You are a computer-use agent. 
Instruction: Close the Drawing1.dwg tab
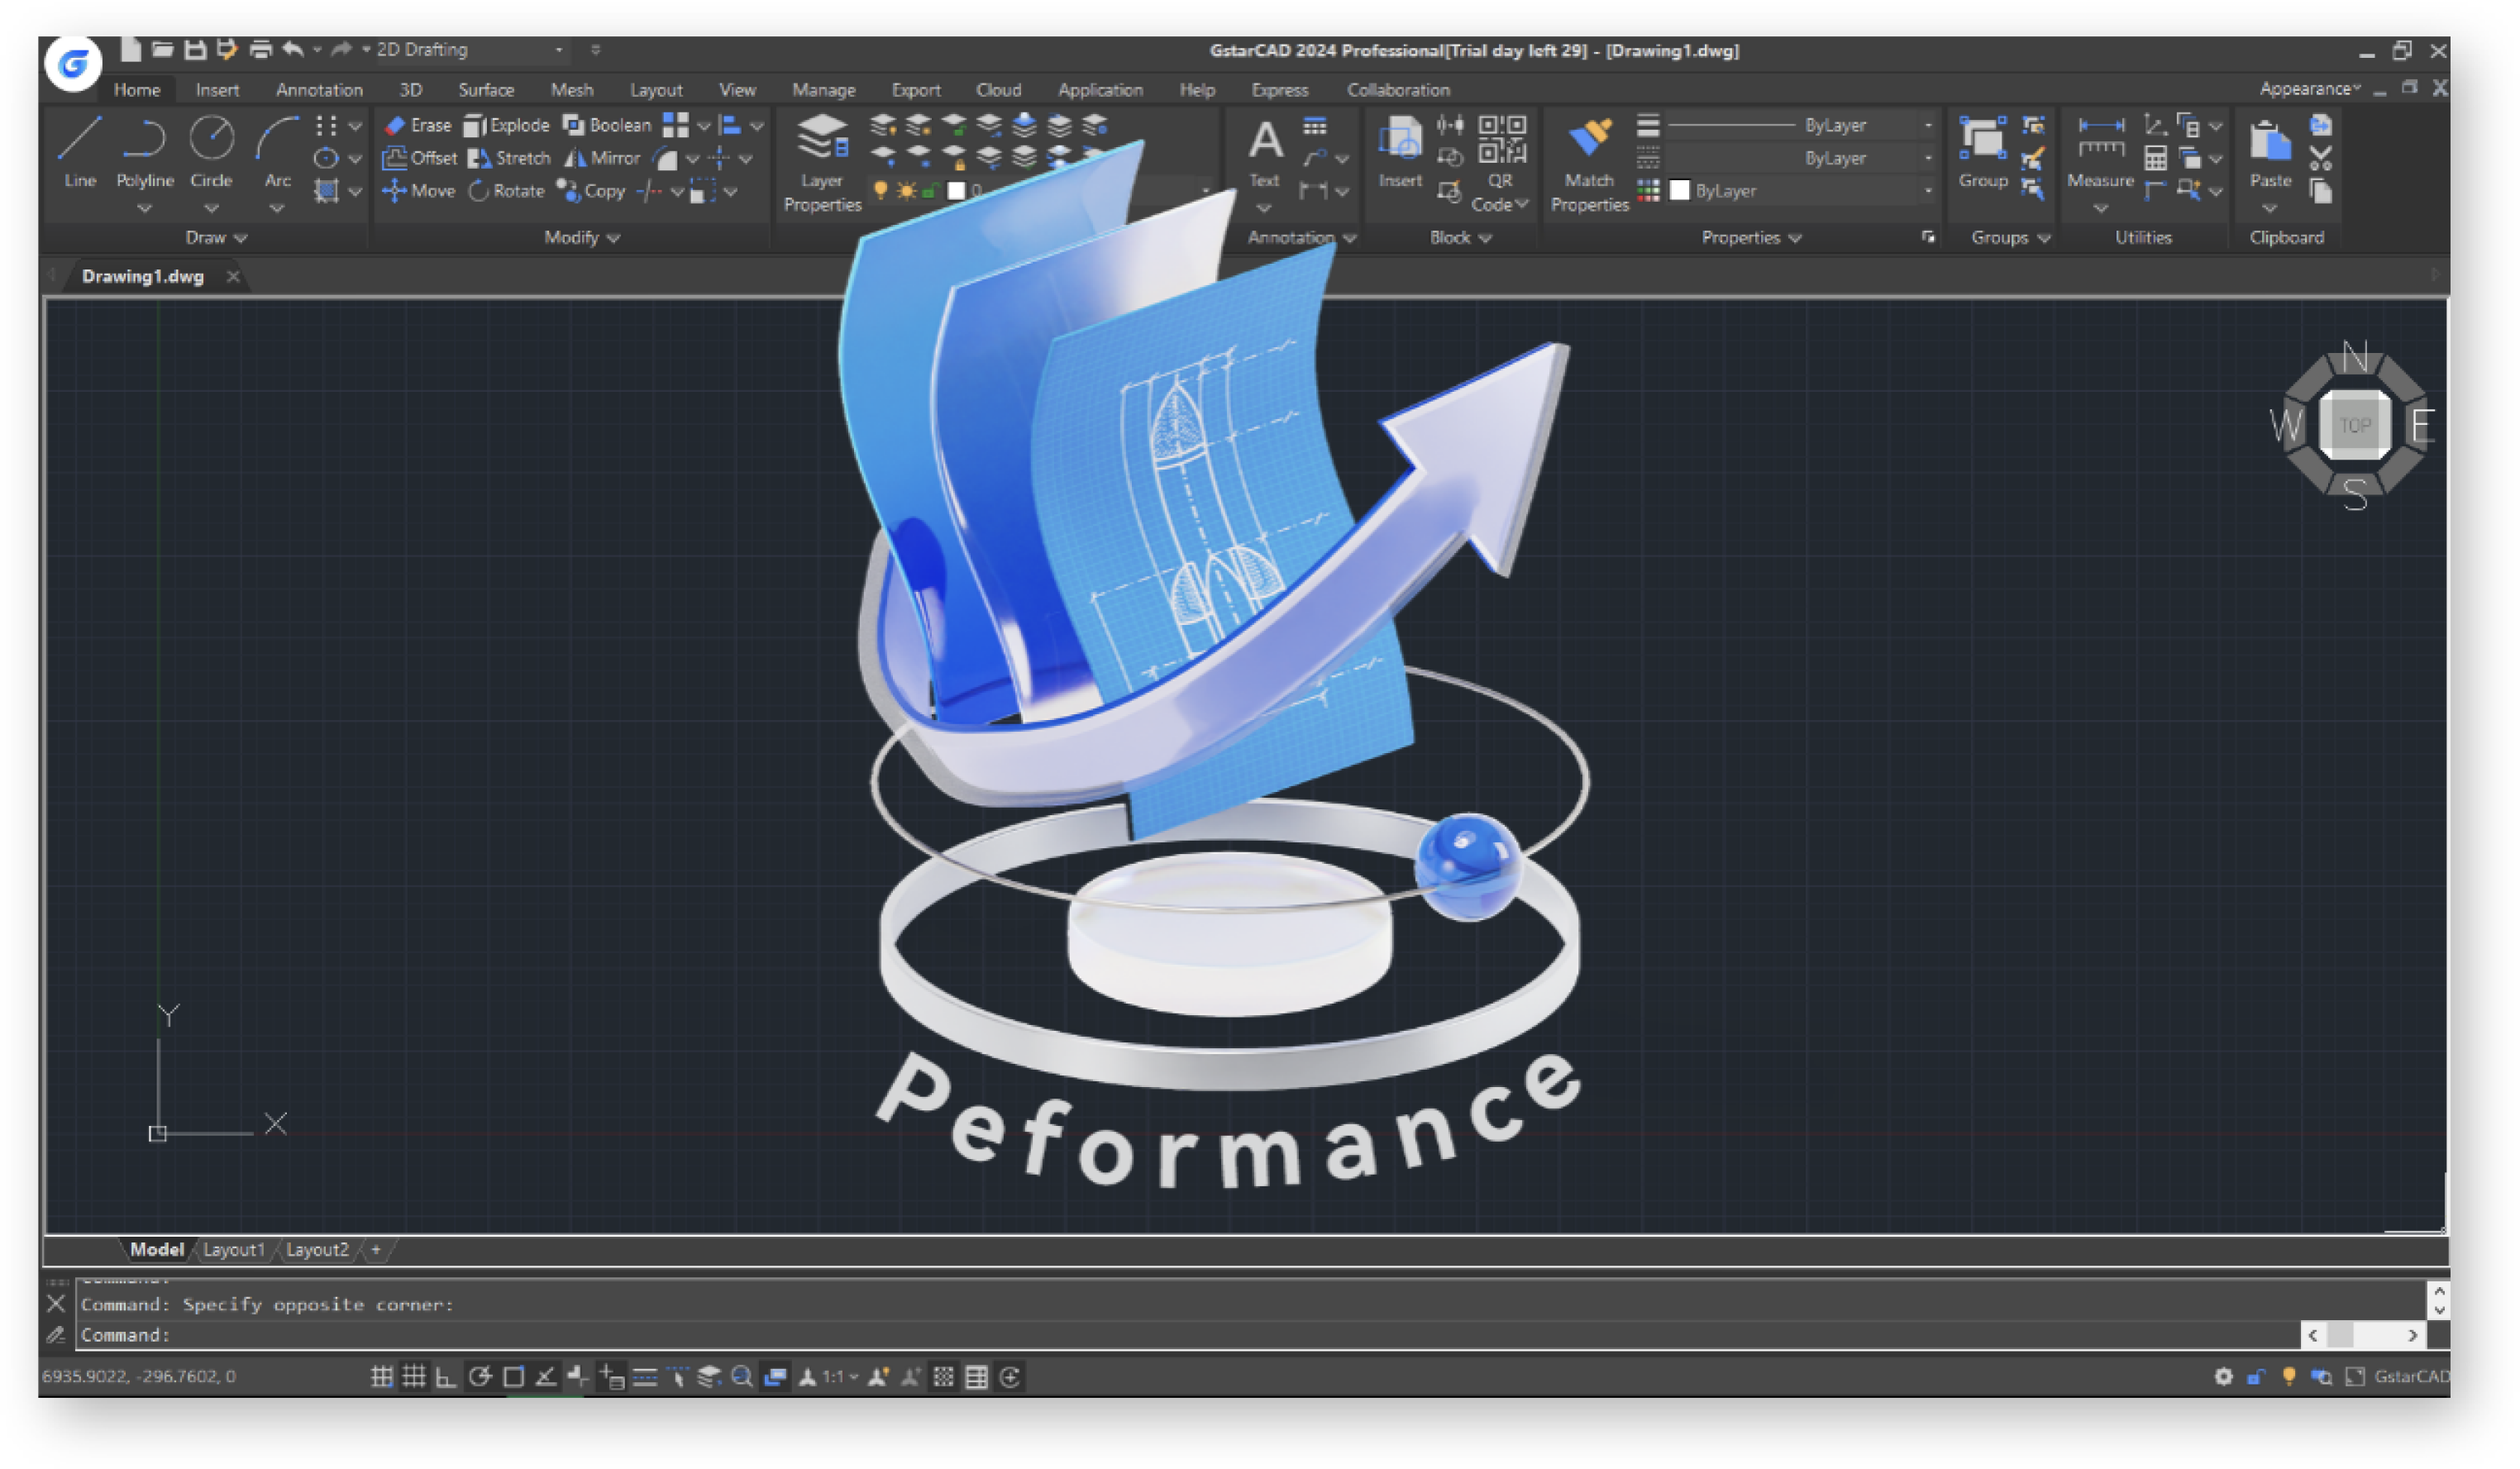coord(233,276)
